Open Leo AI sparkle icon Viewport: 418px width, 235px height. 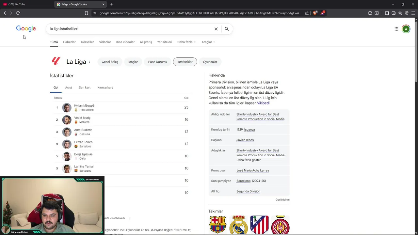[x=400, y=13]
